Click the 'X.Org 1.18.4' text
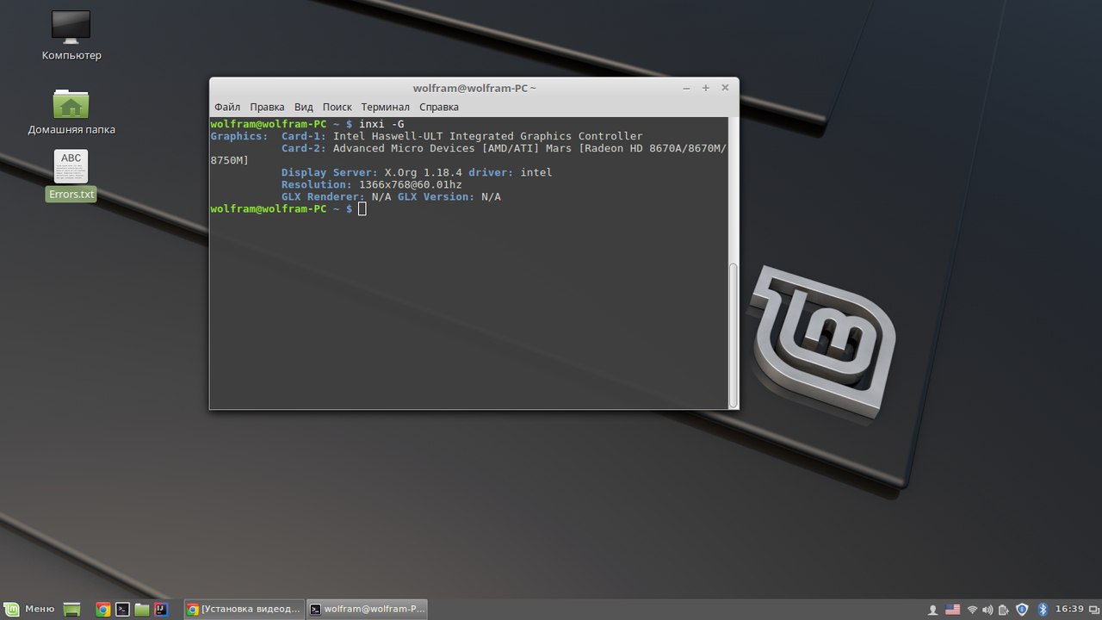1102x620 pixels. (x=423, y=173)
